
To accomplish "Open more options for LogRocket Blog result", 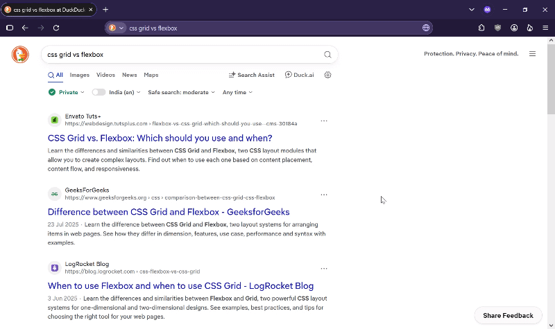I will pyautogui.click(x=324, y=269).
